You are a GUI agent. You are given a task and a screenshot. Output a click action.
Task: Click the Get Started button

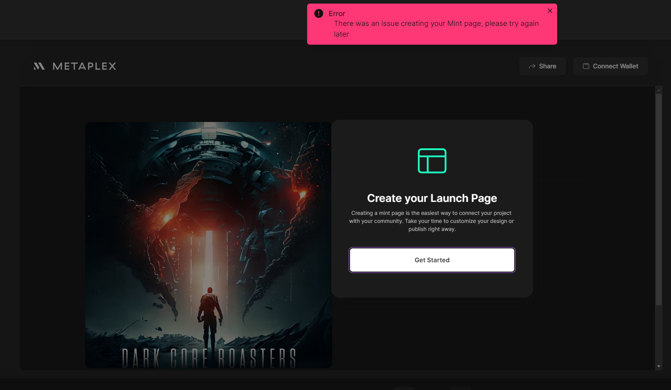pos(432,260)
